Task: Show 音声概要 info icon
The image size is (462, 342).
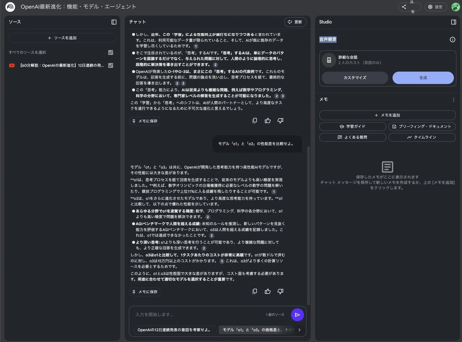Action: (453, 39)
